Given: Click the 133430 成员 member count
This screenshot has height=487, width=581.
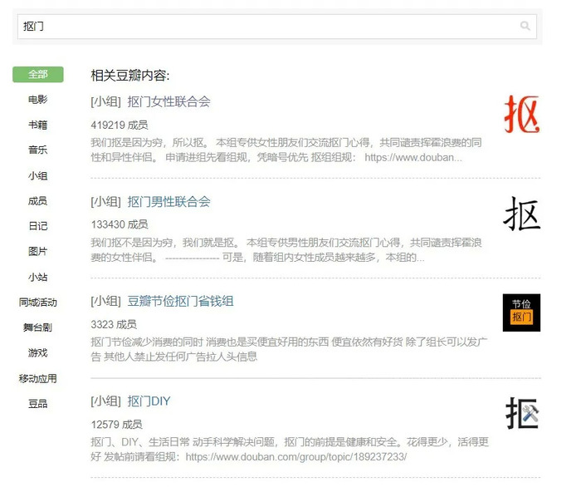Looking at the screenshot, I should [x=120, y=224].
